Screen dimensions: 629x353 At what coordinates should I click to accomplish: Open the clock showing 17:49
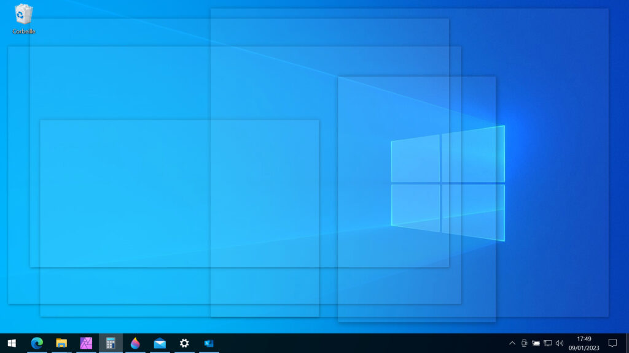tap(584, 343)
